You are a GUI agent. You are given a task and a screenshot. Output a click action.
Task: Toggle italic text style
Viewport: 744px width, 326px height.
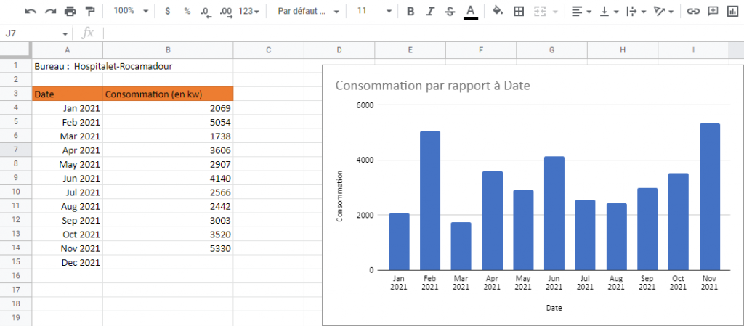(x=430, y=12)
